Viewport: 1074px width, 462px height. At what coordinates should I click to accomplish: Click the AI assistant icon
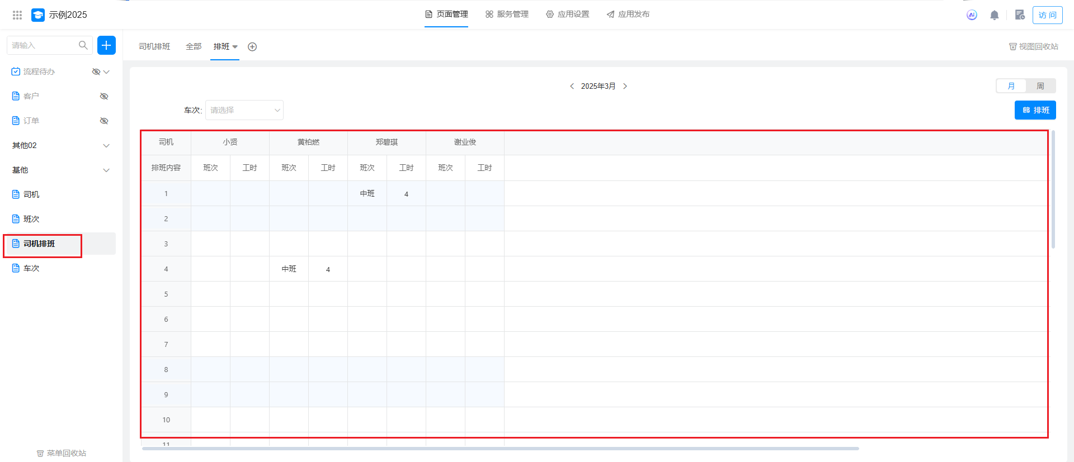click(x=972, y=15)
